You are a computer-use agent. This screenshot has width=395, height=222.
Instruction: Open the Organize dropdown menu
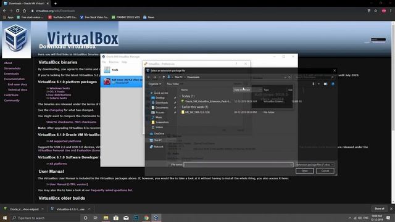coord(154,84)
